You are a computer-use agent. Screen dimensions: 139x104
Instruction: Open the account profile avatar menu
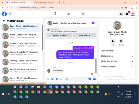[x=133, y=14]
